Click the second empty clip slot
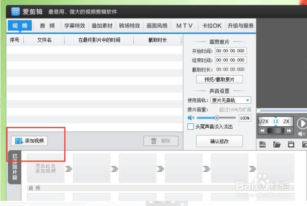 91,168
